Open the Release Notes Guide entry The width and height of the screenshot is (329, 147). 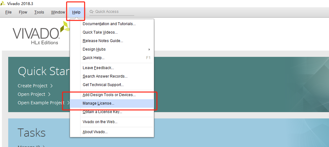[x=112, y=41]
